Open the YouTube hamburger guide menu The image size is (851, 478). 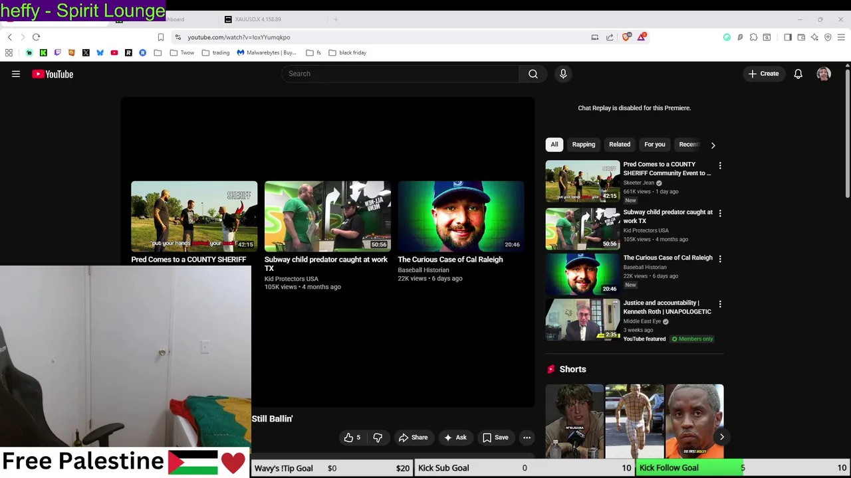(x=16, y=74)
